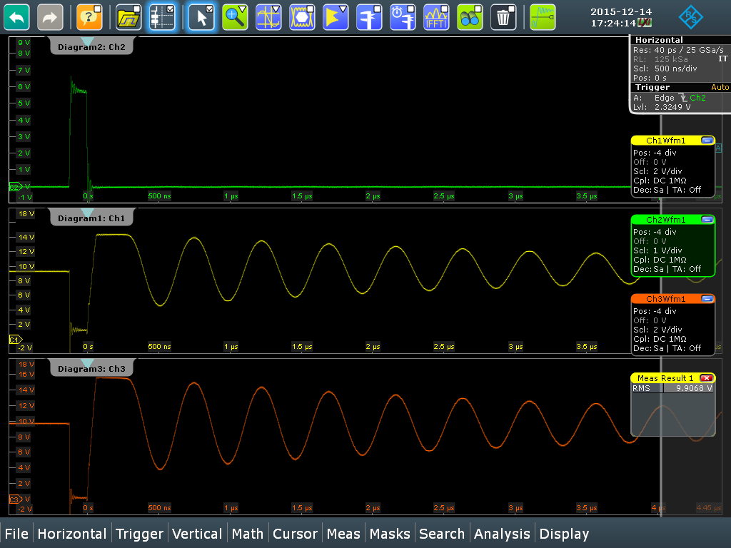
Task: Open the Help question mark tool
Action: click(89, 17)
